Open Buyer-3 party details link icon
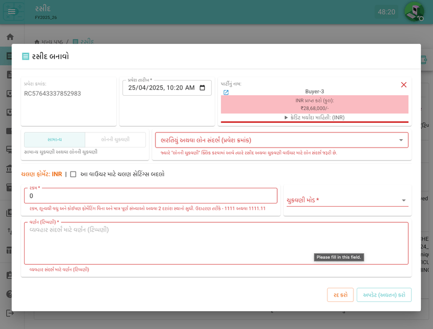 (226, 93)
